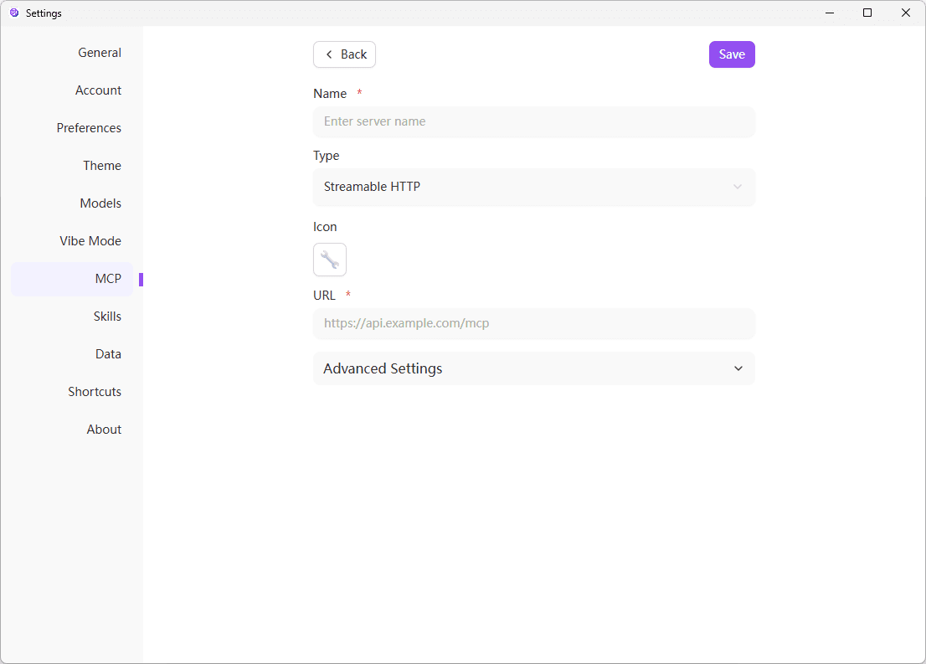
Task: Click the Name input field
Action: pos(533,121)
